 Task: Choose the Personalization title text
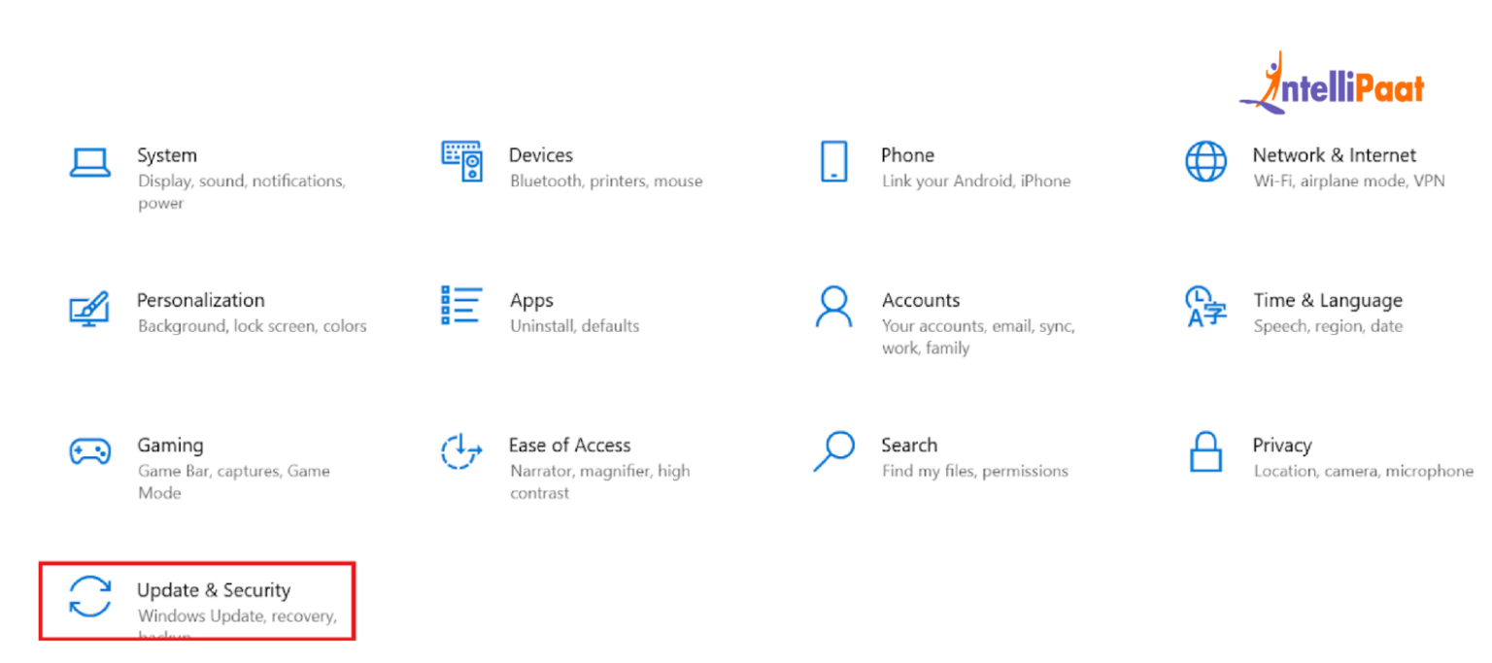[200, 300]
